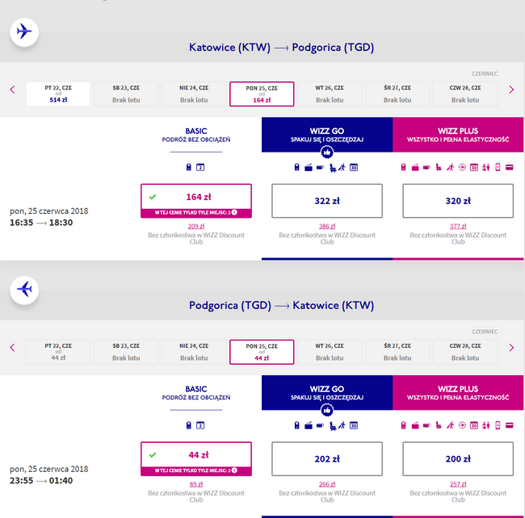Image resolution: width=525 pixels, height=518 pixels.
Task: Show later return dates with right arrow
Action: [x=511, y=348]
